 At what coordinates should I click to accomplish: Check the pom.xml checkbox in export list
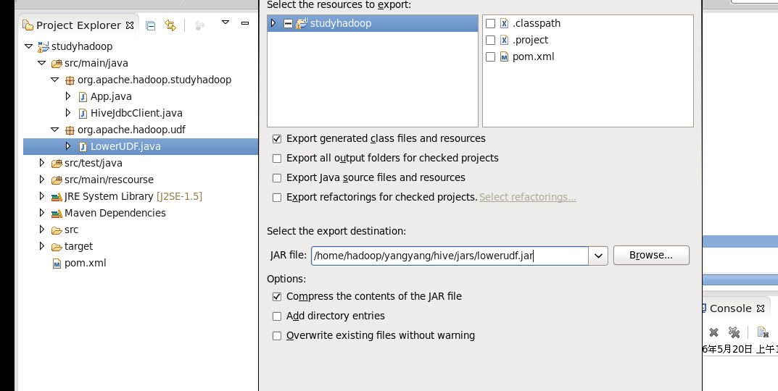490,57
